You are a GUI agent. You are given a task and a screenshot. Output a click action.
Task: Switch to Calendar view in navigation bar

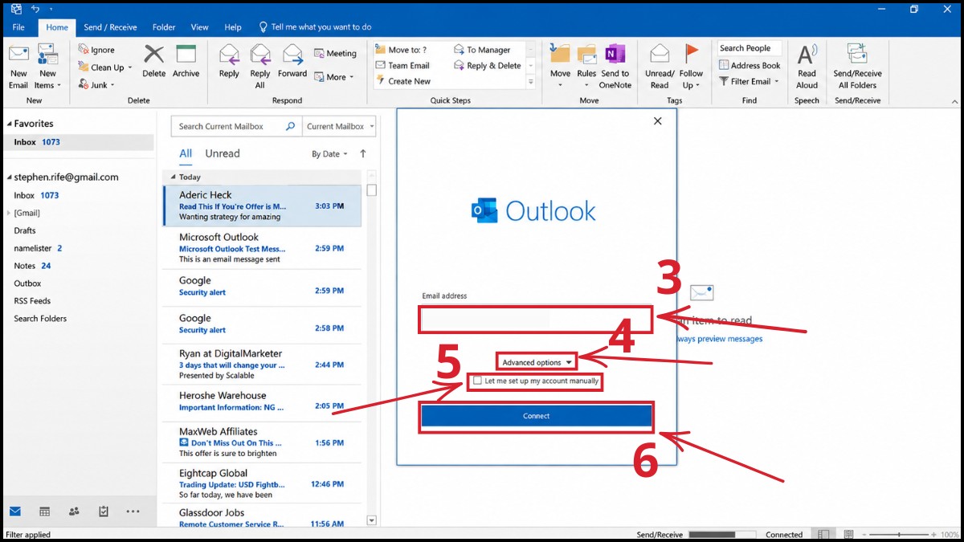[x=44, y=511]
